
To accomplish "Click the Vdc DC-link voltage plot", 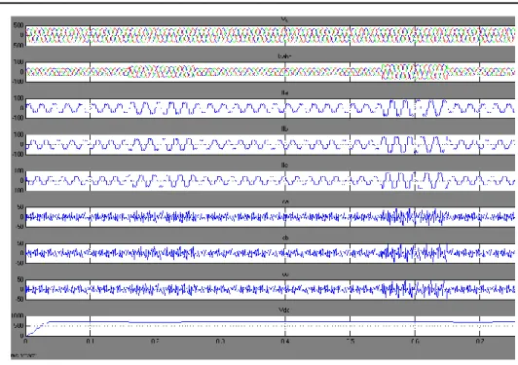I will (271, 326).
